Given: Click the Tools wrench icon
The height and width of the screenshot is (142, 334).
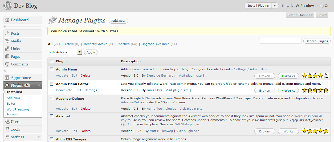Looking at the screenshot, I should pos(7,129).
